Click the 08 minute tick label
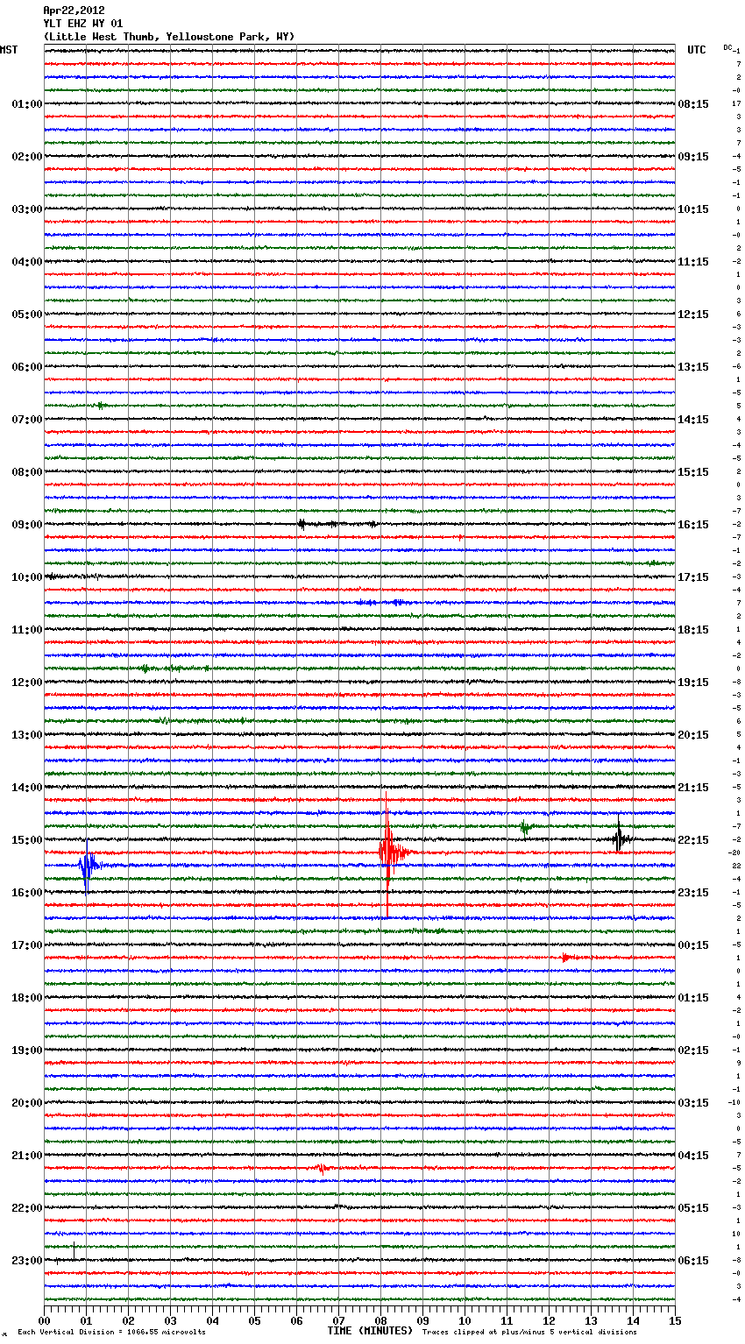 click(380, 1320)
